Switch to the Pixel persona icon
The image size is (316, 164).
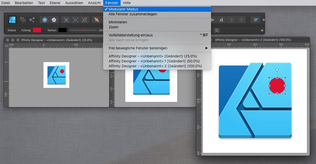click(23, 20)
